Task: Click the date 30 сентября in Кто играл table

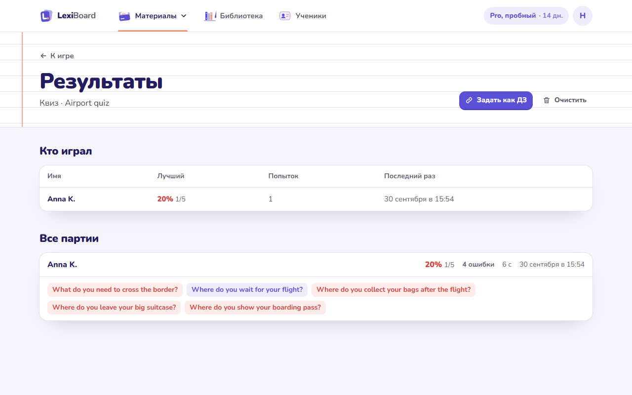Action: click(419, 199)
